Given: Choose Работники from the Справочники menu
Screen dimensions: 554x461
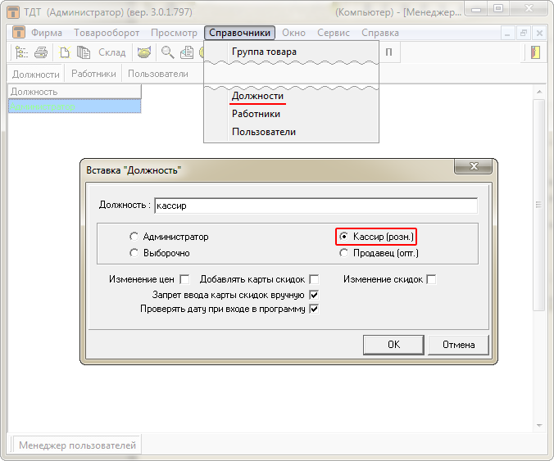Looking at the screenshot, I should coord(256,114).
